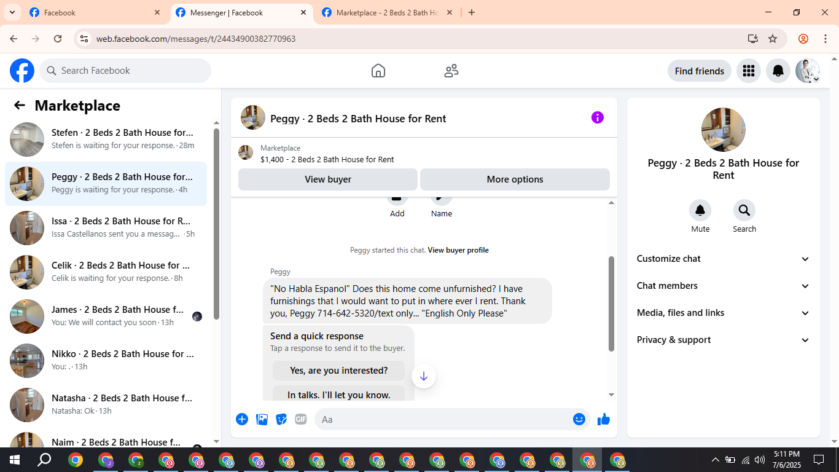
Task: Open the Windows Start menu
Action: [x=15, y=460]
